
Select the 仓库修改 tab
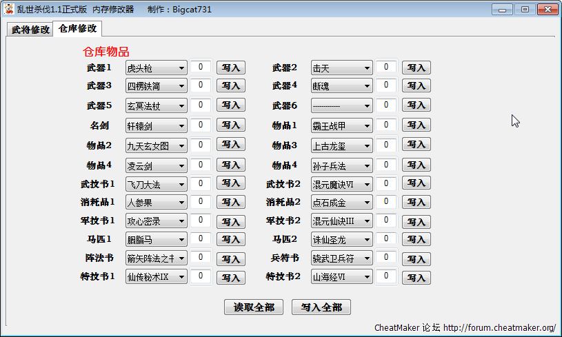click(x=78, y=28)
